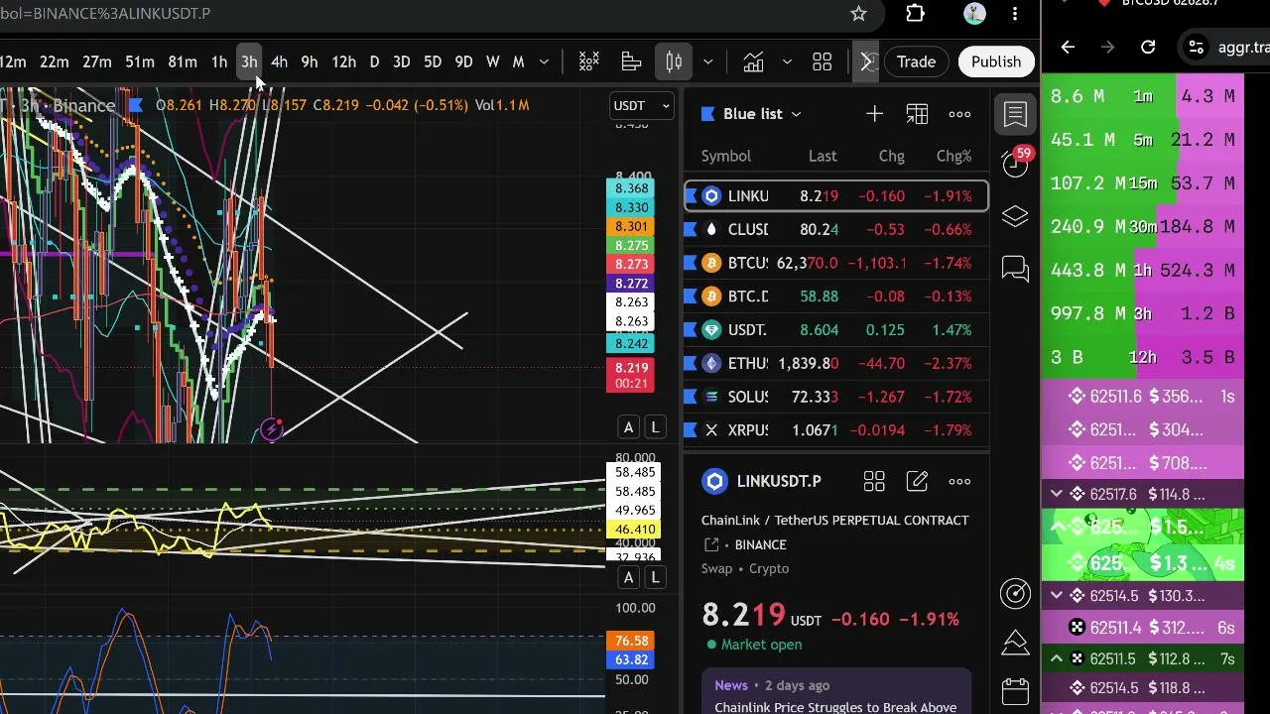The width and height of the screenshot is (1270, 714).
Task: Switch to the W weekly interval
Action: [492, 61]
